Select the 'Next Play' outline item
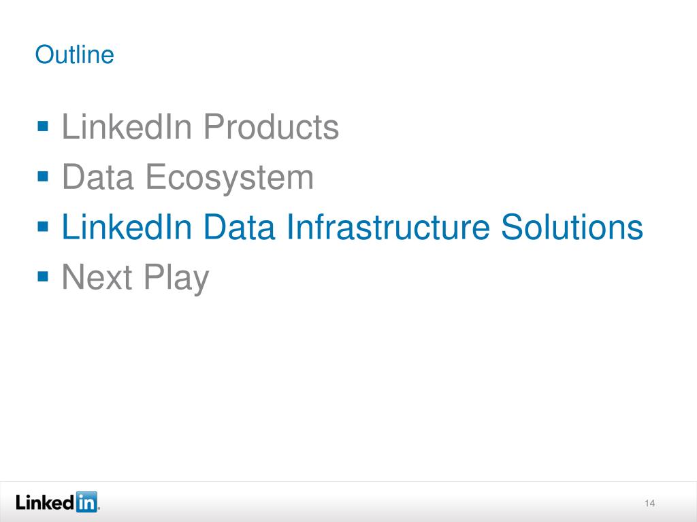The height and width of the screenshot is (522, 697). [135, 278]
